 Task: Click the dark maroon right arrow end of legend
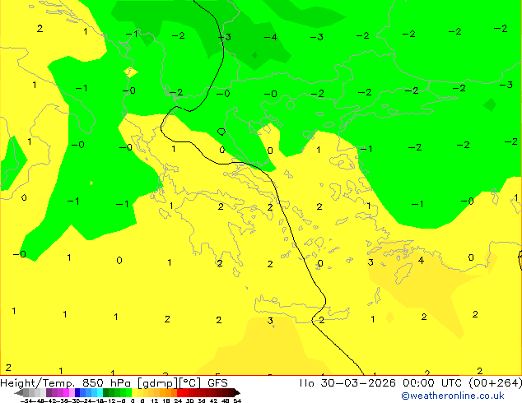click(x=236, y=393)
